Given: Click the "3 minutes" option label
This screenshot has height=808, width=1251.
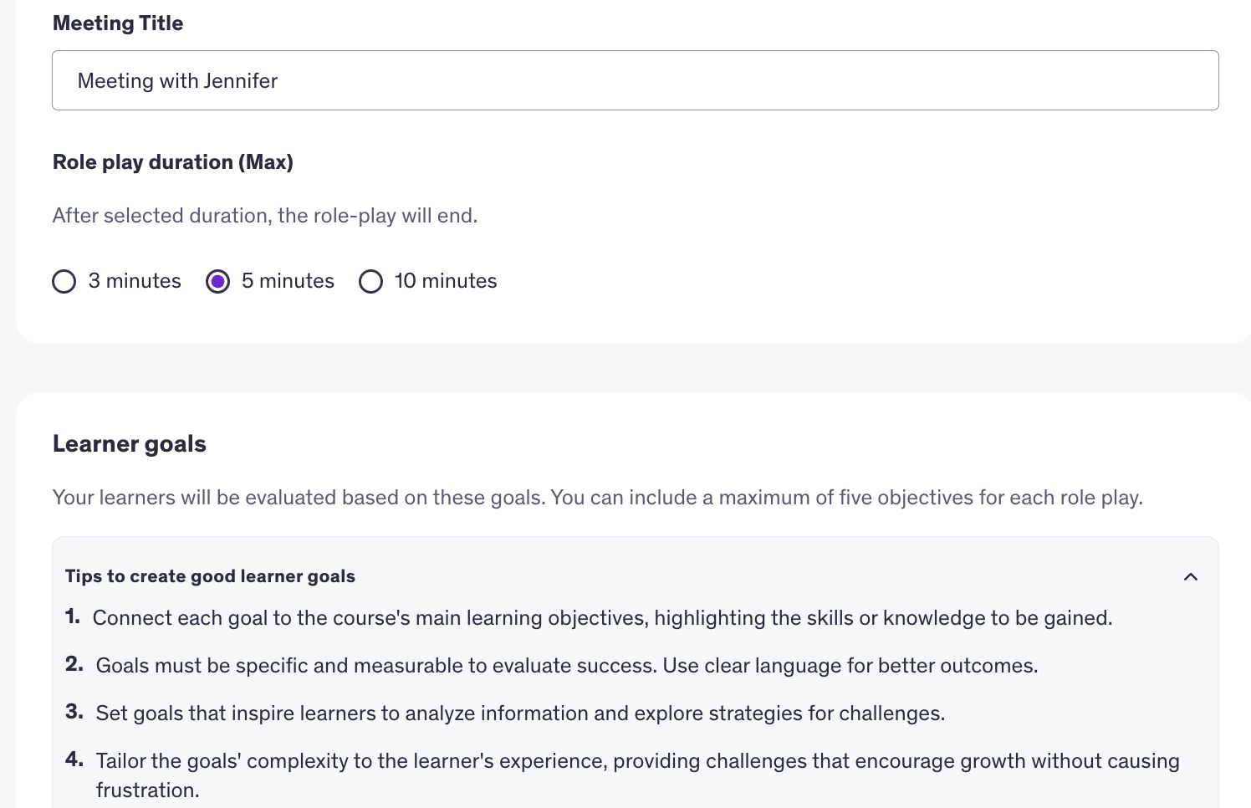Looking at the screenshot, I should click(x=135, y=281).
